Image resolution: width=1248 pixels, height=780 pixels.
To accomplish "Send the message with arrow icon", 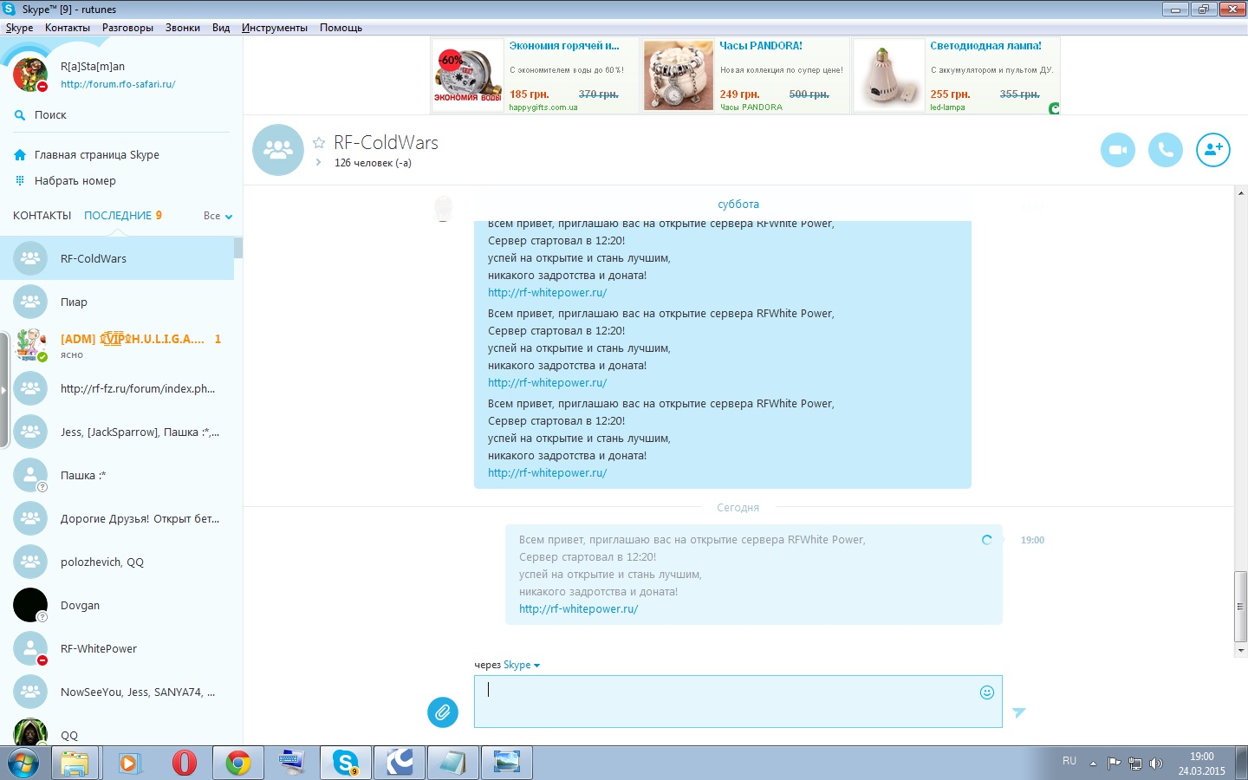I will click(x=1019, y=712).
